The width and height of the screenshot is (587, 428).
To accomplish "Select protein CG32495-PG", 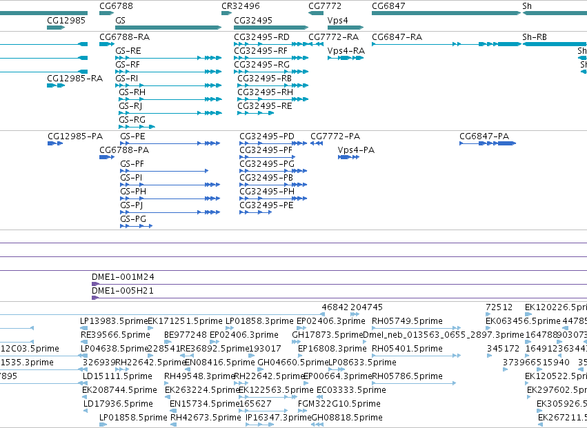I will pos(273,171).
